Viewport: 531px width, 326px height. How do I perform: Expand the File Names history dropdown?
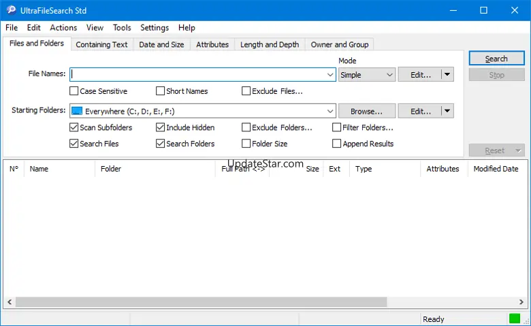(x=330, y=74)
